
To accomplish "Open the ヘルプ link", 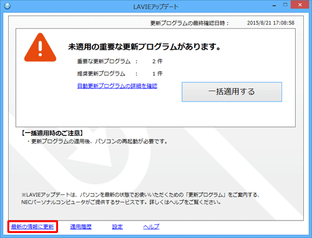I will click(x=151, y=227).
